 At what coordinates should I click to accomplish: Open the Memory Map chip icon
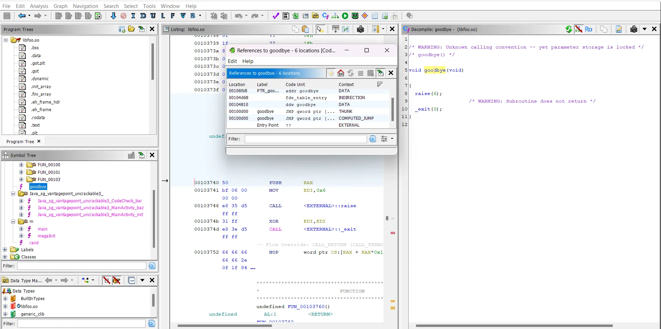(355, 16)
